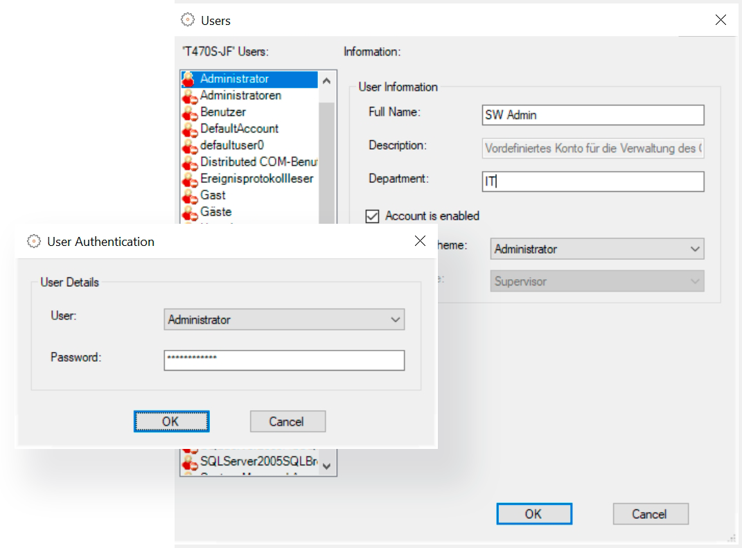This screenshot has height=548, width=742.
Task: Click the Password input field
Action: pos(284,360)
